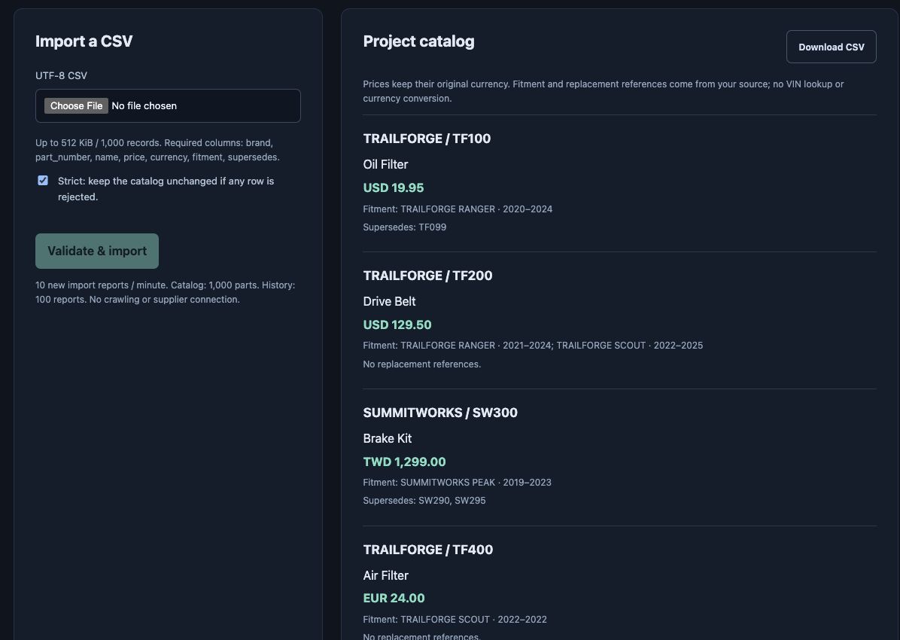Click the USD 19.95 price
The image size is (900, 640).
click(x=394, y=188)
